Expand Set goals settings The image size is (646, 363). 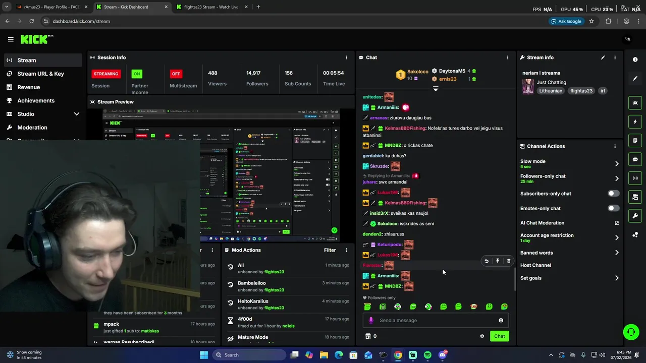click(x=616, y=278)
